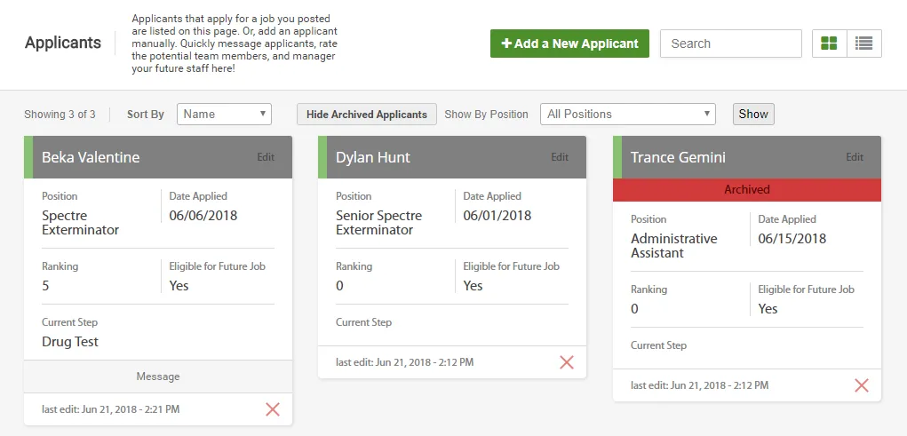The height and width of the screenshot is (436, 907).
Task: Select the Beka Valentine name header
Action: click(x=91, y=157)
